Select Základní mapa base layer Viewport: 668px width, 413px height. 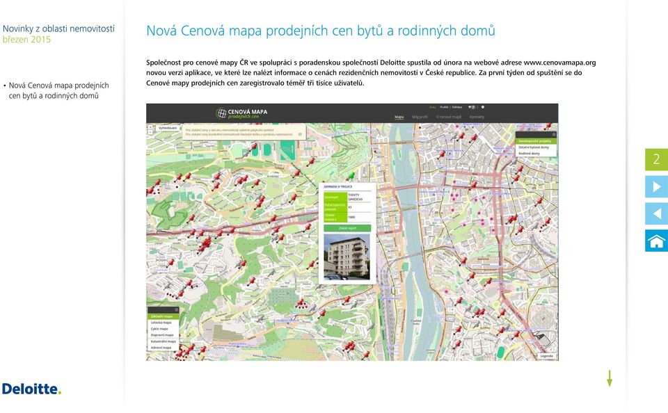163,316
